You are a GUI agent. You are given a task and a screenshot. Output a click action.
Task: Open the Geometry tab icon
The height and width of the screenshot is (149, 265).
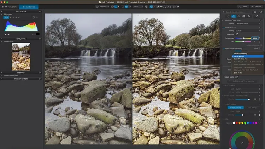[243, 16]
